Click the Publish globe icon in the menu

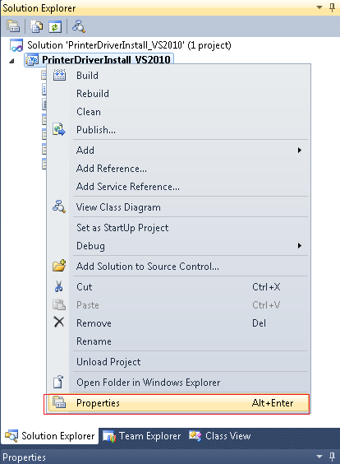click(59, 129)
